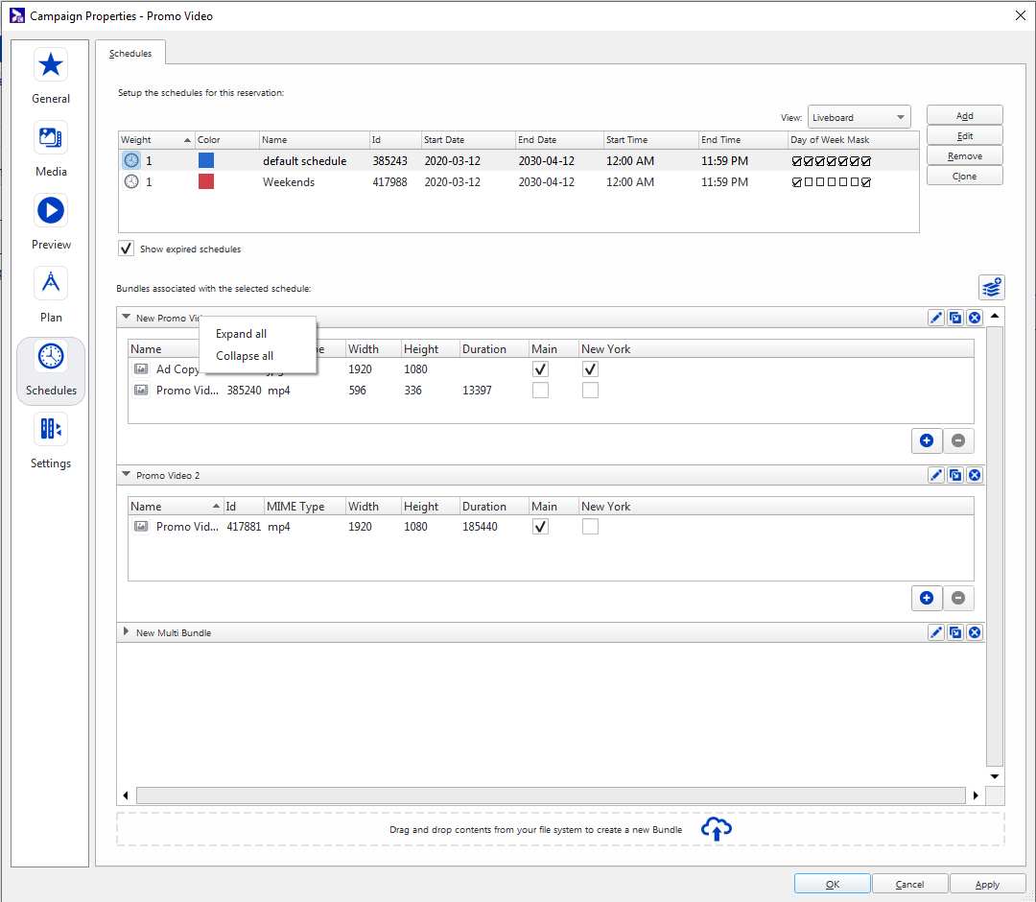Click the Clone schedule button

click(964, 176)
